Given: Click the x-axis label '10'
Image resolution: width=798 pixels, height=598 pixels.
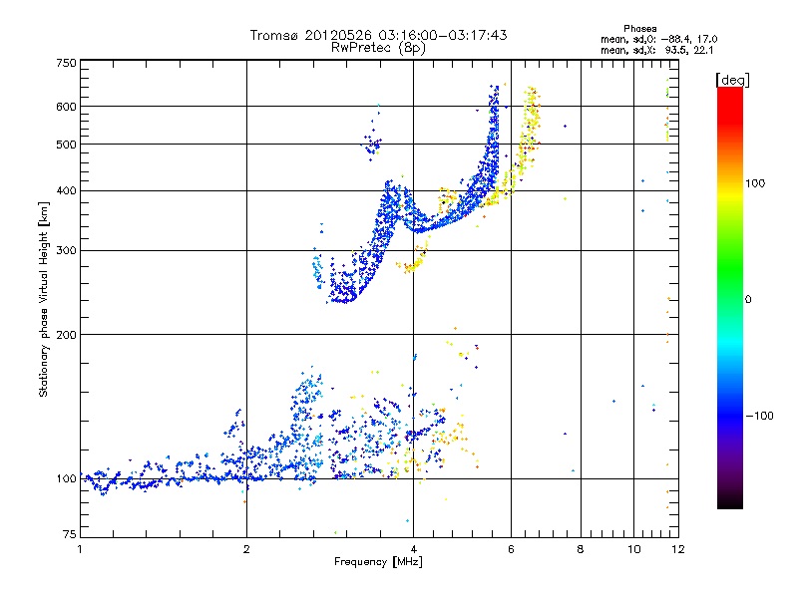Looking at the screenshot, I should tap(633, 549).
